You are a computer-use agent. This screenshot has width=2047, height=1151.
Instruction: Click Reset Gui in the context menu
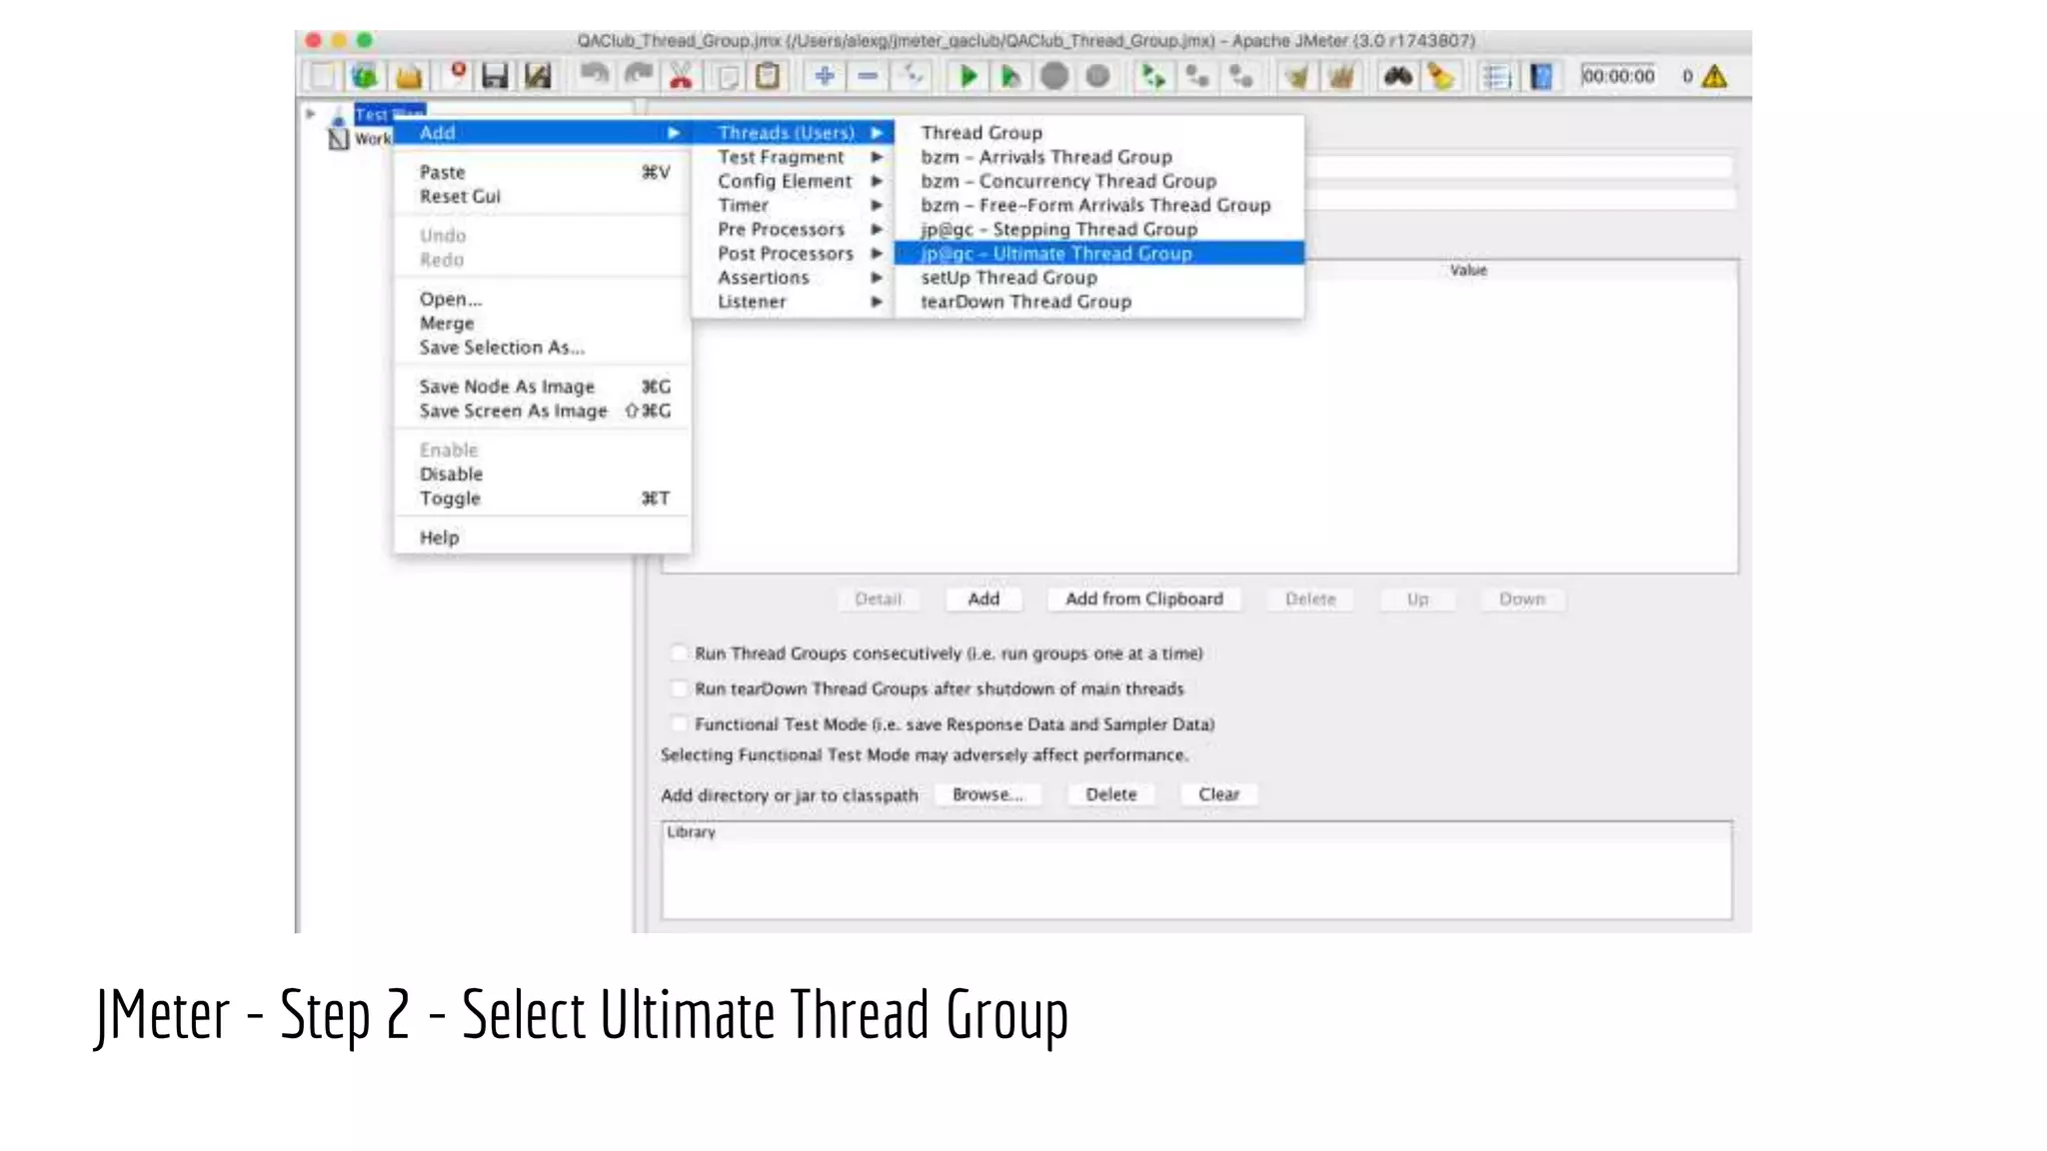(x=542, y=197)
